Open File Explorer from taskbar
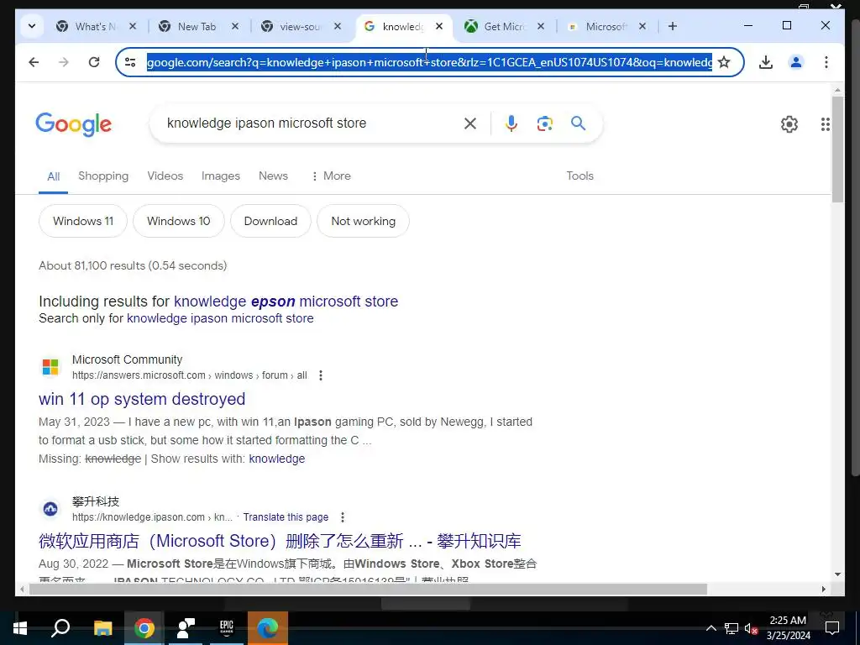Screen dimensions: 860x645 [102, 628]
